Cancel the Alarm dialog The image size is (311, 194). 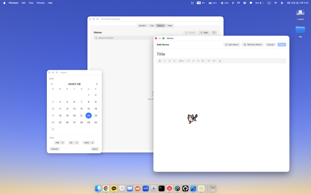(55, 149)
